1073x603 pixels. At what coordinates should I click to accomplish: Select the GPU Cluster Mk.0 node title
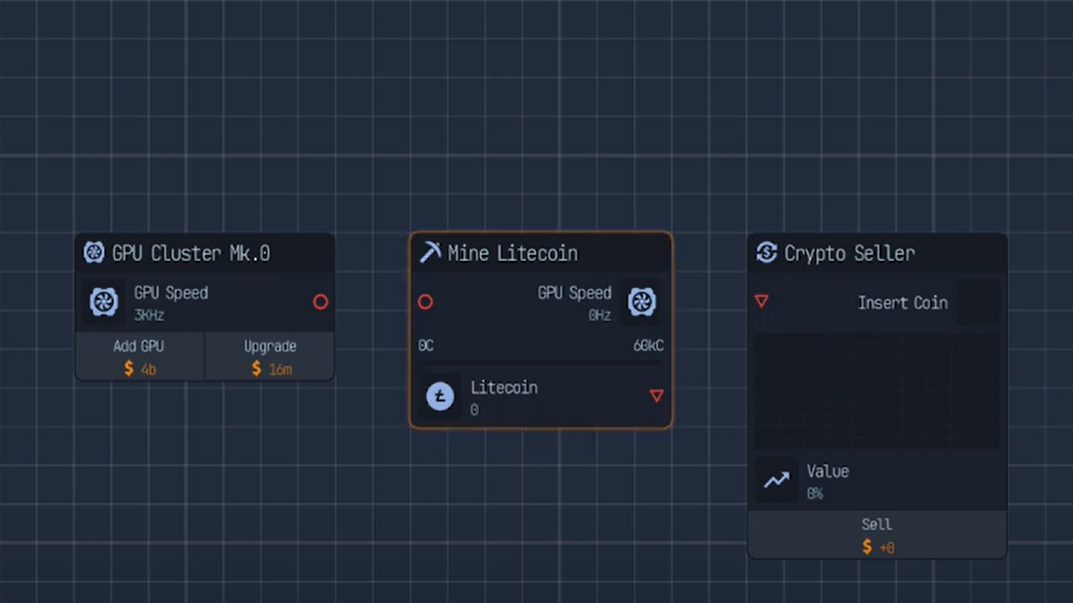(x=190, y=253)
